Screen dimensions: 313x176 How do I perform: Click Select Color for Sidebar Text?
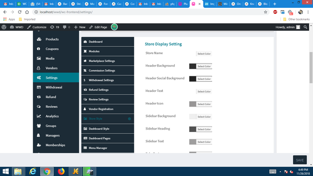[x=204, y=142]
